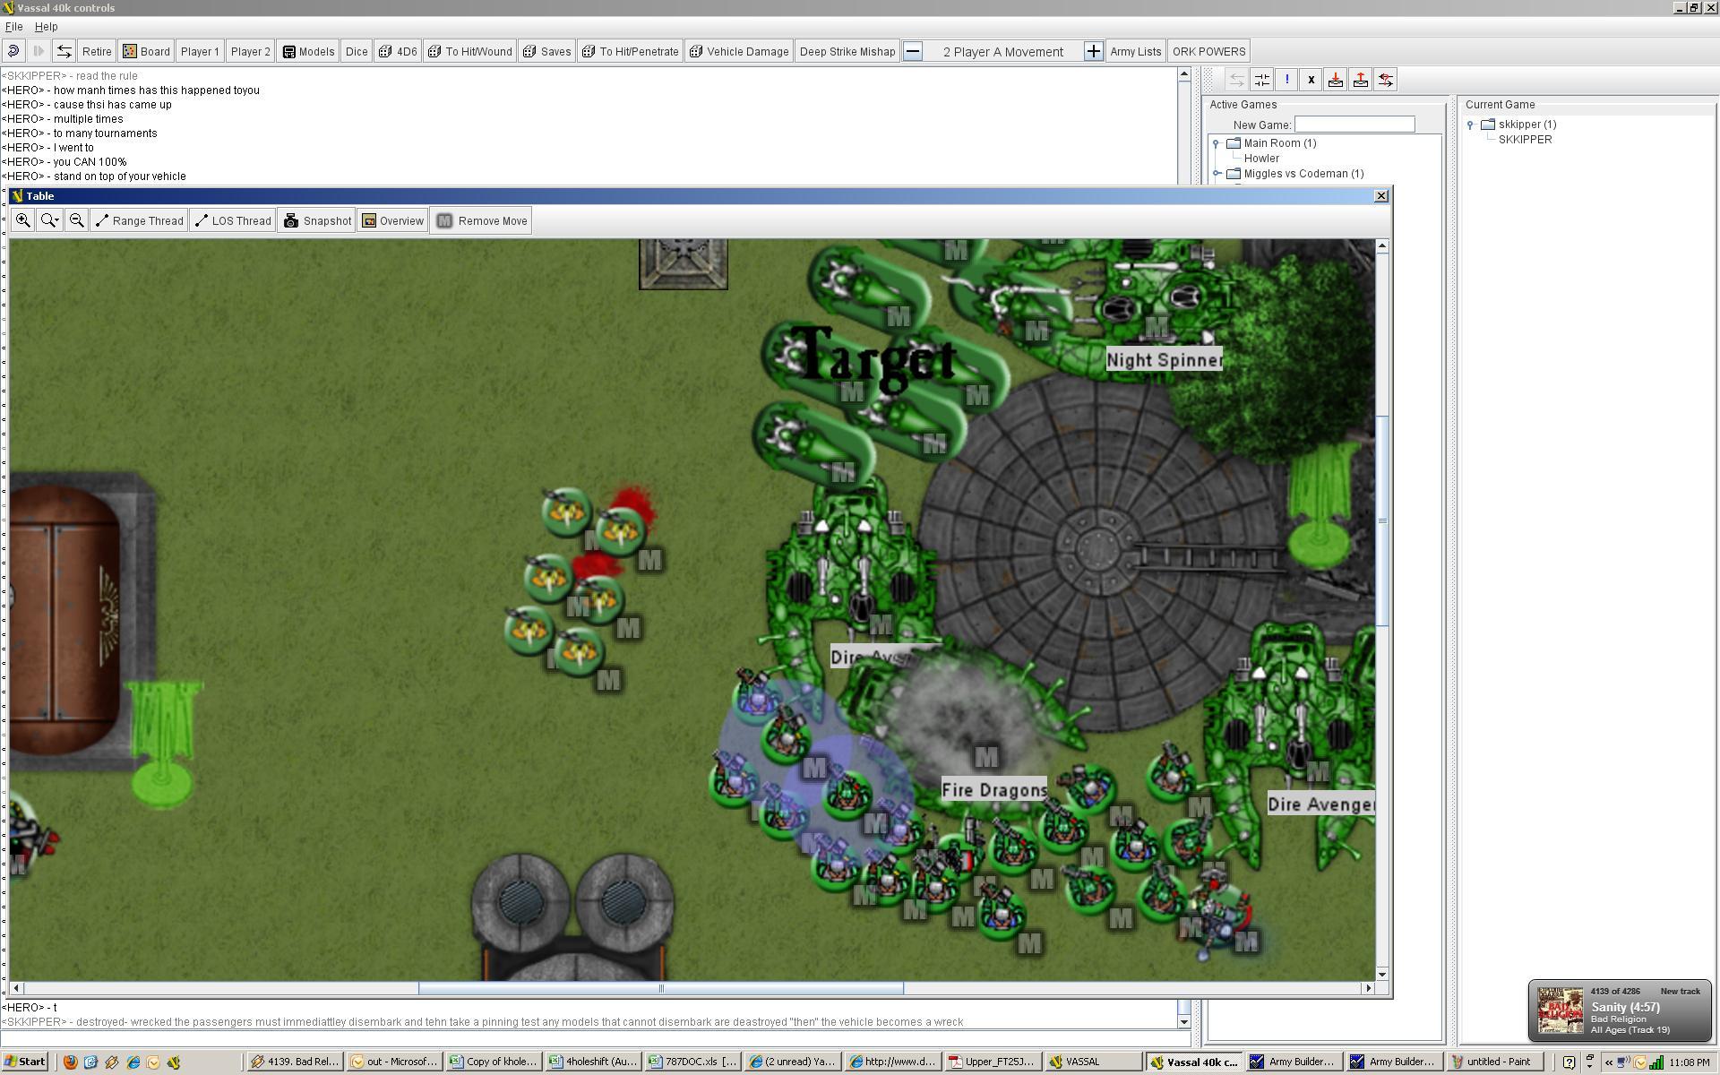Click the map scroll right arrow
Viewport: 1720px width, 1075px height.
coord(1368,988)
